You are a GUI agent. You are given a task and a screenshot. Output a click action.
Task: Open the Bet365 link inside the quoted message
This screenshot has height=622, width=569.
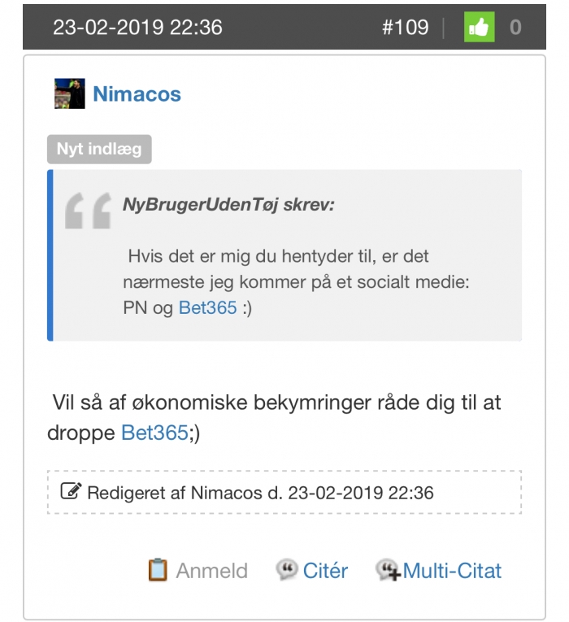[x=207, y=309]
